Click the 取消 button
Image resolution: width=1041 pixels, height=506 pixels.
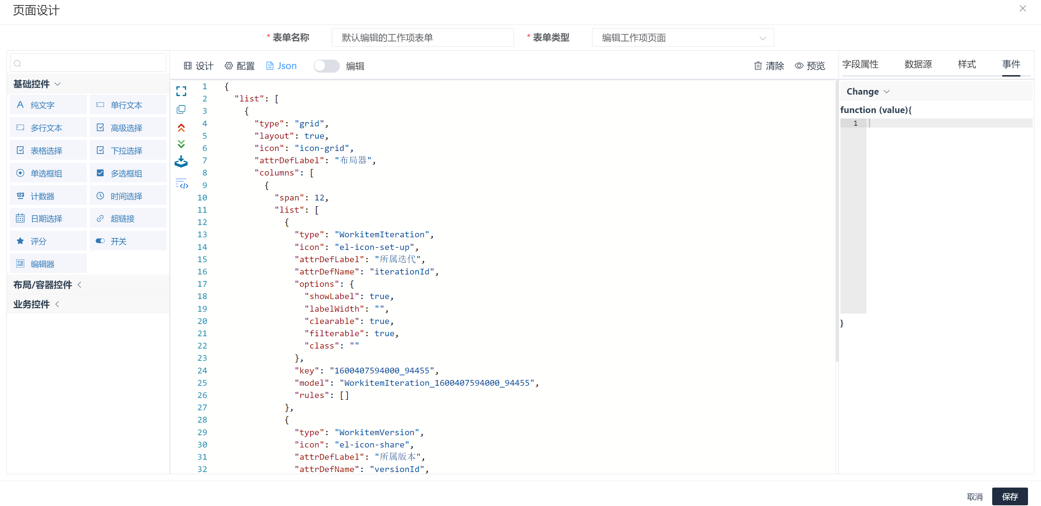pos(974,496)
